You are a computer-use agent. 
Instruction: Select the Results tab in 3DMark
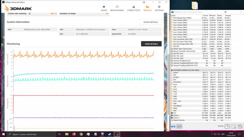pyautogui.click(x=148, y=8)
